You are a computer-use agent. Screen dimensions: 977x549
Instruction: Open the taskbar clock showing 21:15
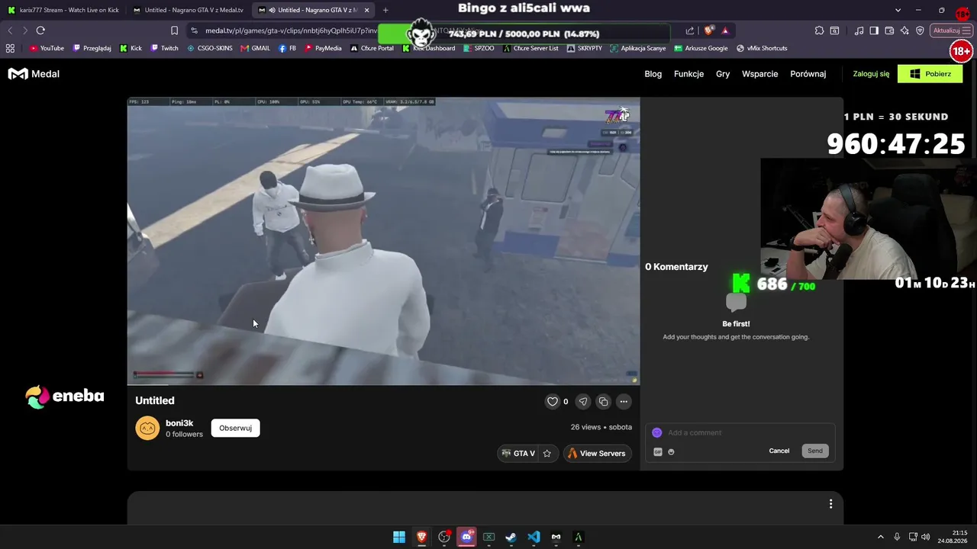(952, 537)
